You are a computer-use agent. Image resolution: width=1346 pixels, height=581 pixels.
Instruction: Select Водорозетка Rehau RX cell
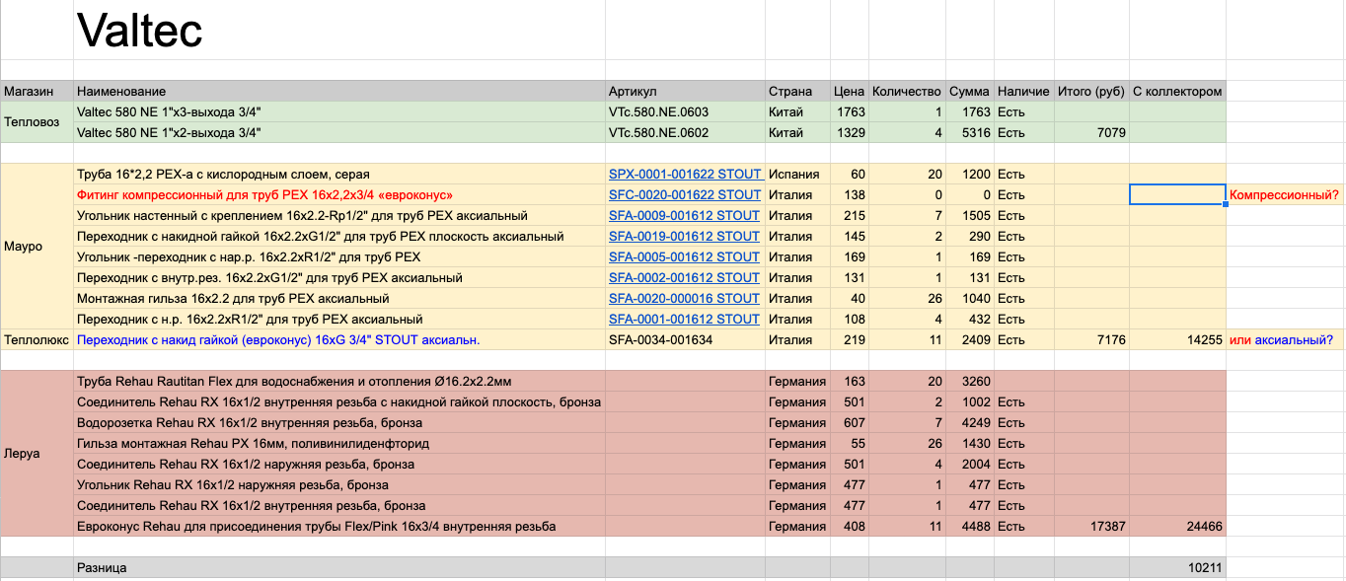click(x=339, y=422)
